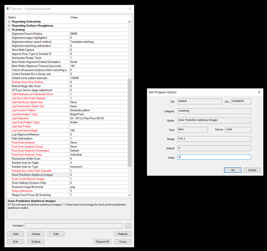The width and height of the screenshot is (267, 251).
Task: Click the Refresh button
Action: (123, 234)
